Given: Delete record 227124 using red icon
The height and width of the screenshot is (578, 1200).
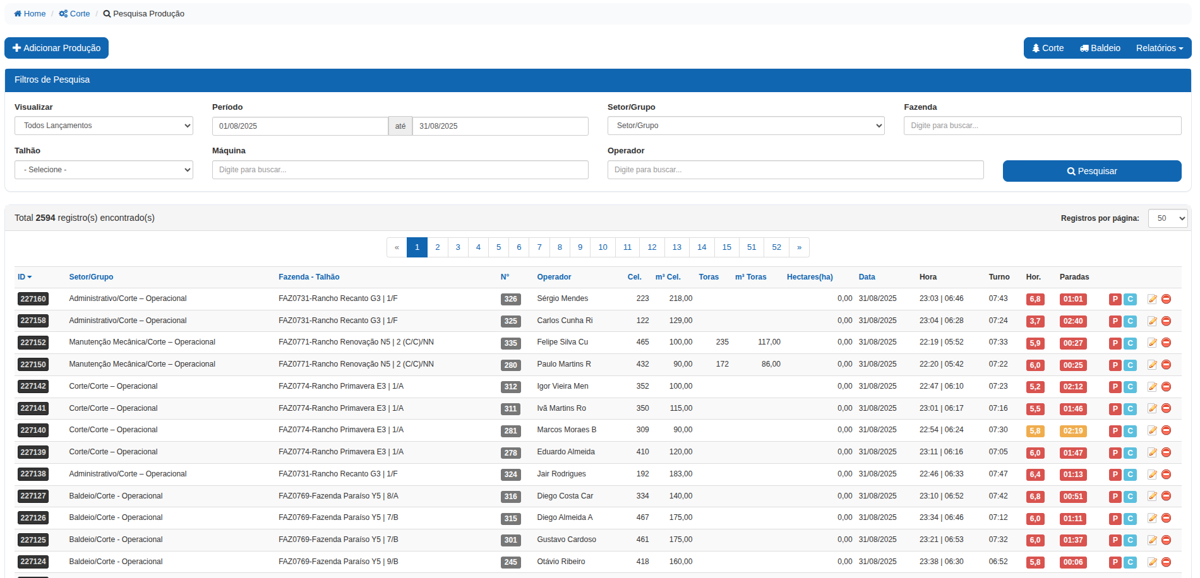Looking at the screenshot, I should coord(1166,562).
